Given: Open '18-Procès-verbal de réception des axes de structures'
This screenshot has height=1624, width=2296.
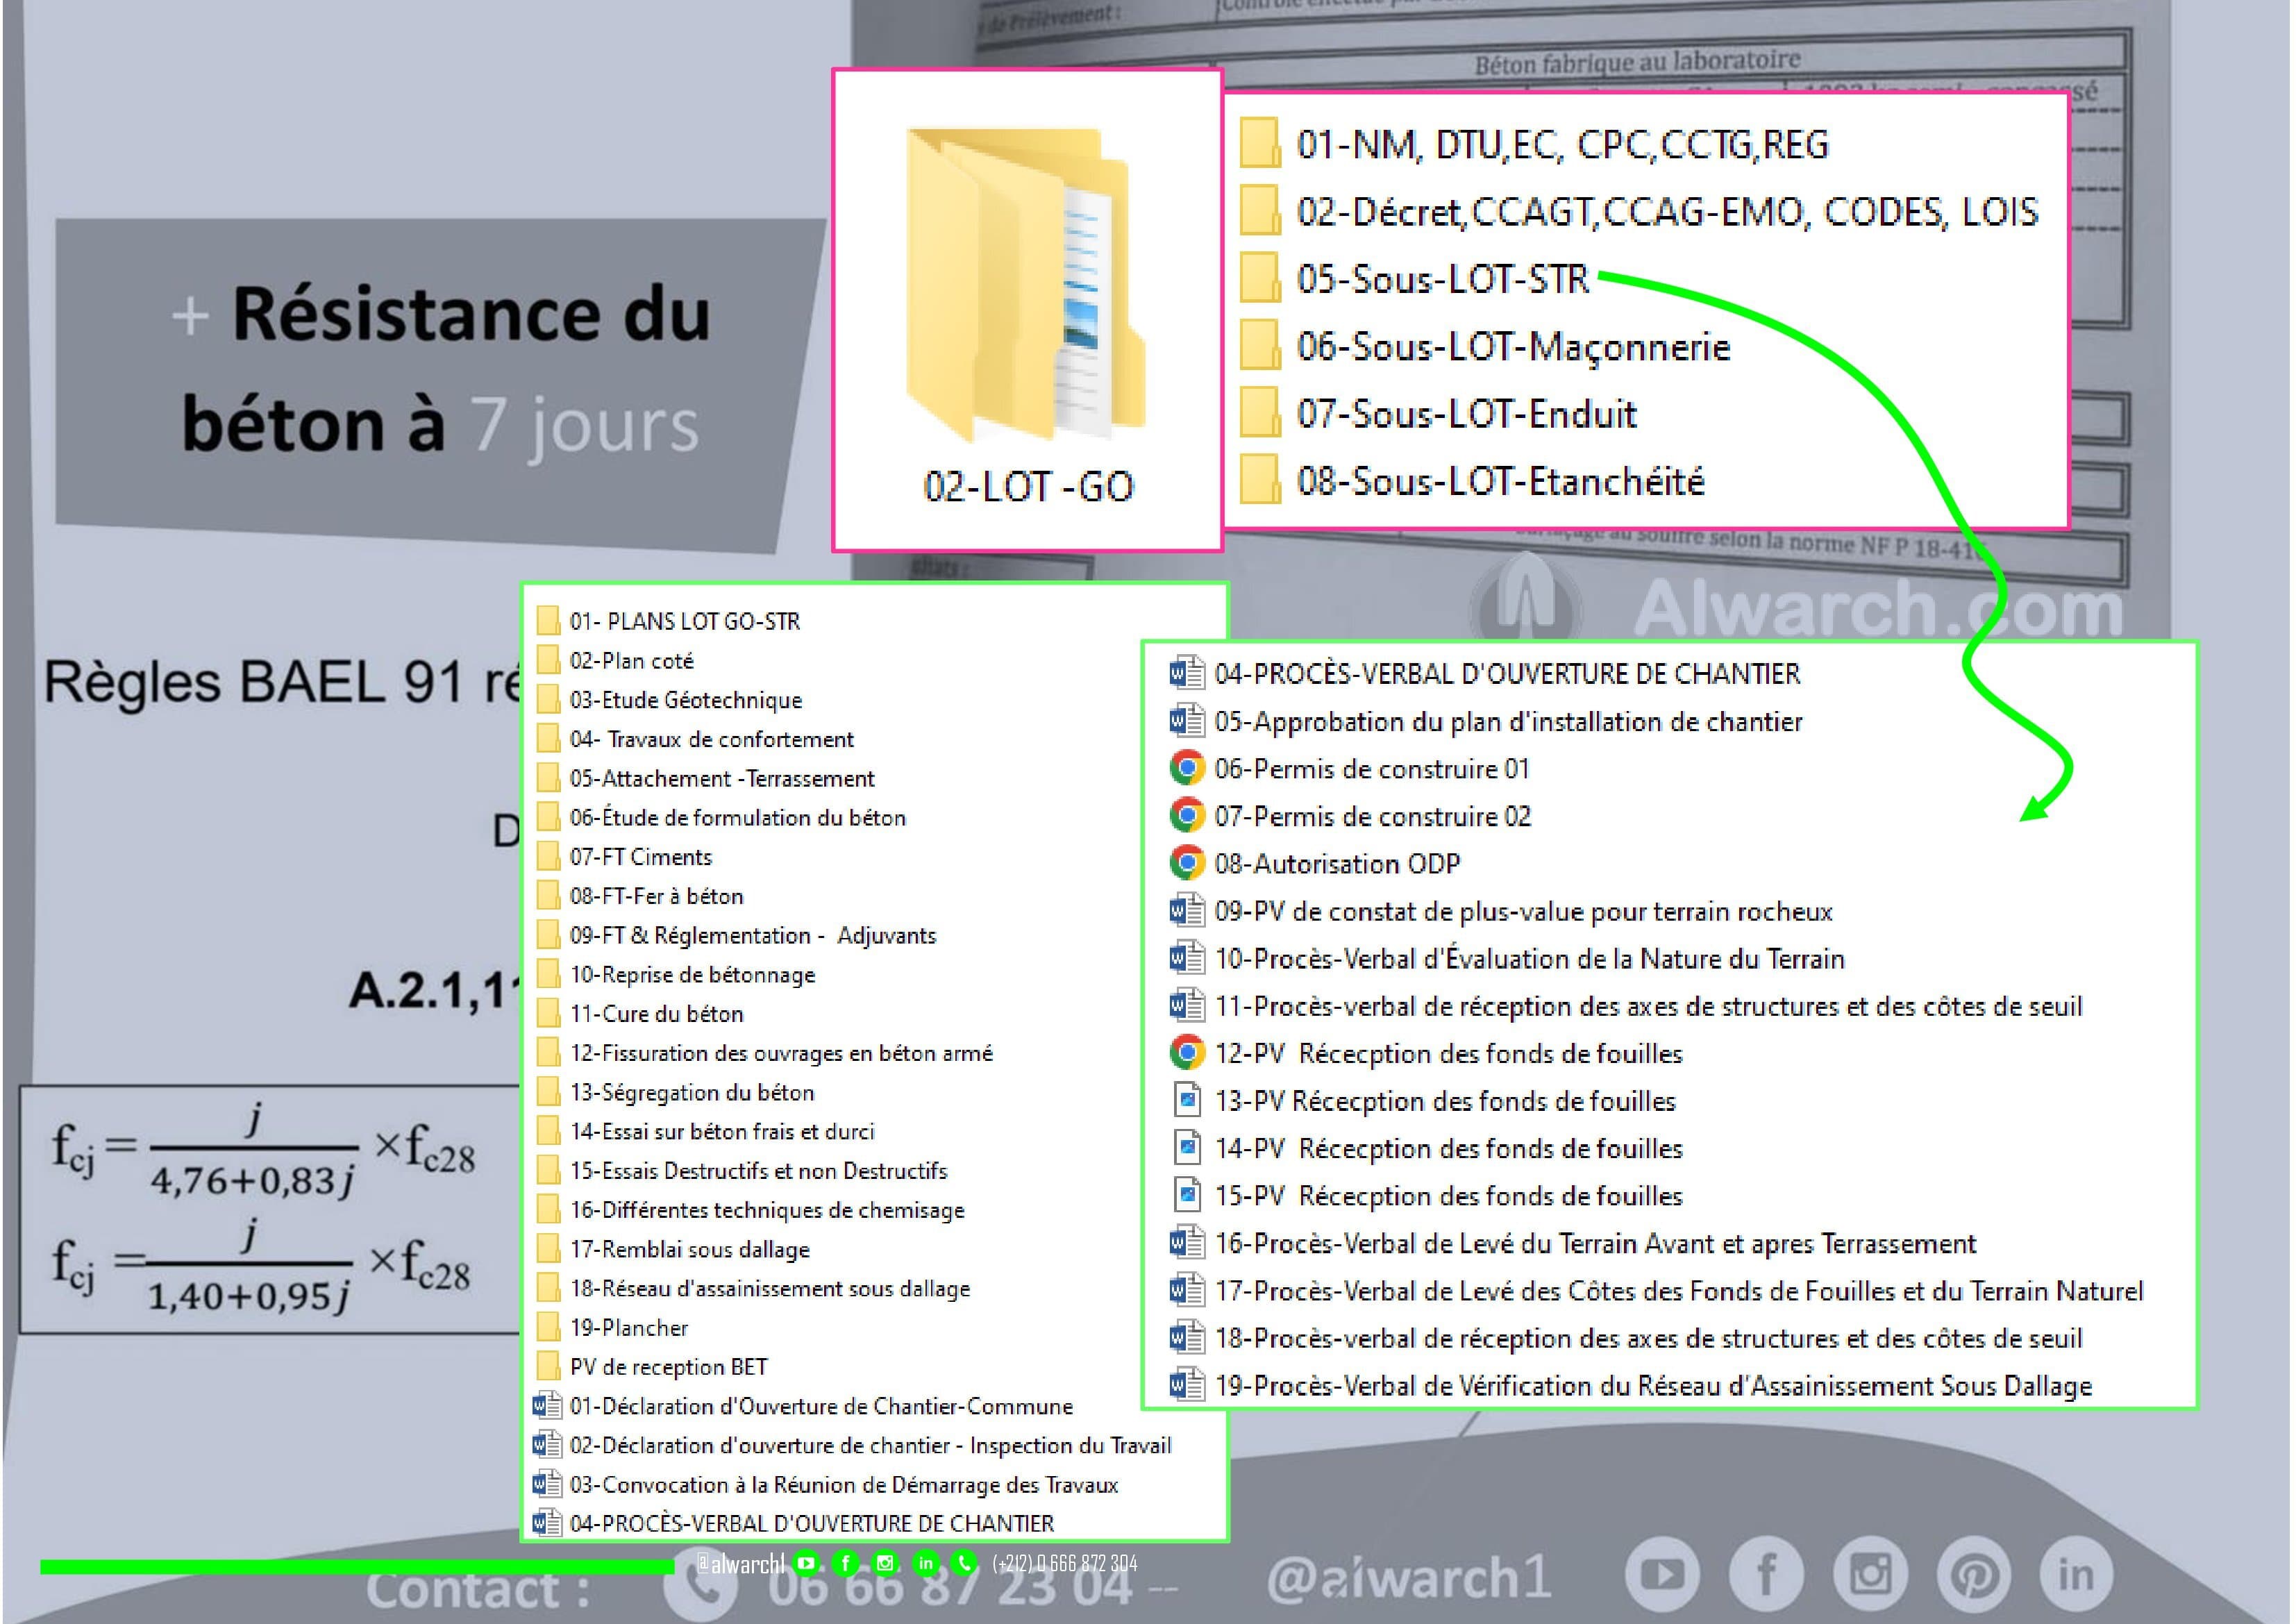Looking at the screenshot, I should coord(1648,1338).
